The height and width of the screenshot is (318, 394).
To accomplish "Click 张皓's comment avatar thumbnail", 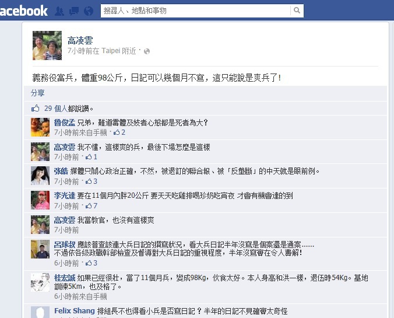I will [x=40, y=176].
